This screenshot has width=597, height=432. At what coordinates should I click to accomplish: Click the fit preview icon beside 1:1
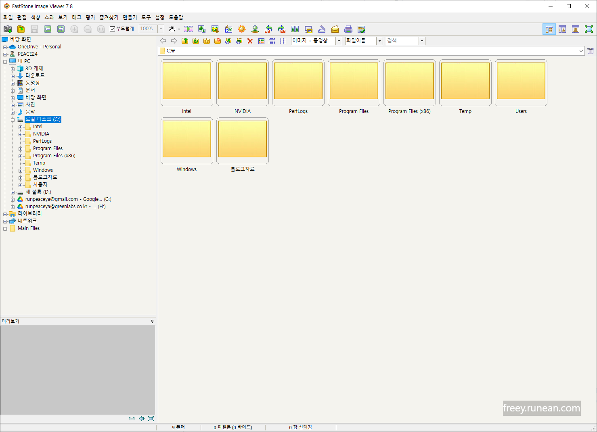coord(142,419)
